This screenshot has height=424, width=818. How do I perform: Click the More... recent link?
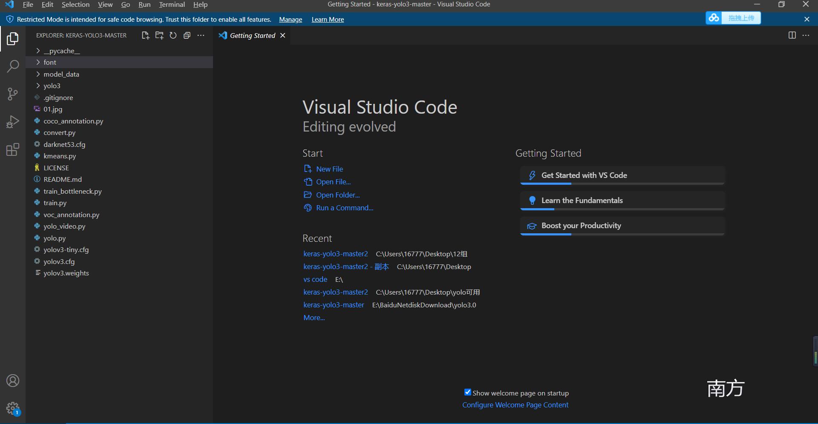pyautogui.click(x=314, y=318)
